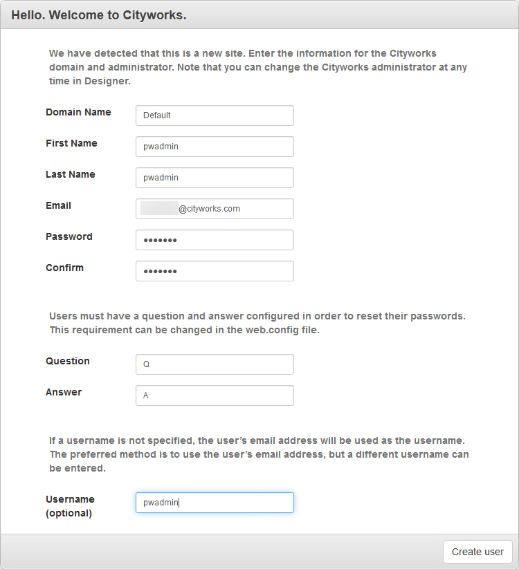Focus the Answer input field
This screenshot has width=519, height=569.
coord(215,395)
